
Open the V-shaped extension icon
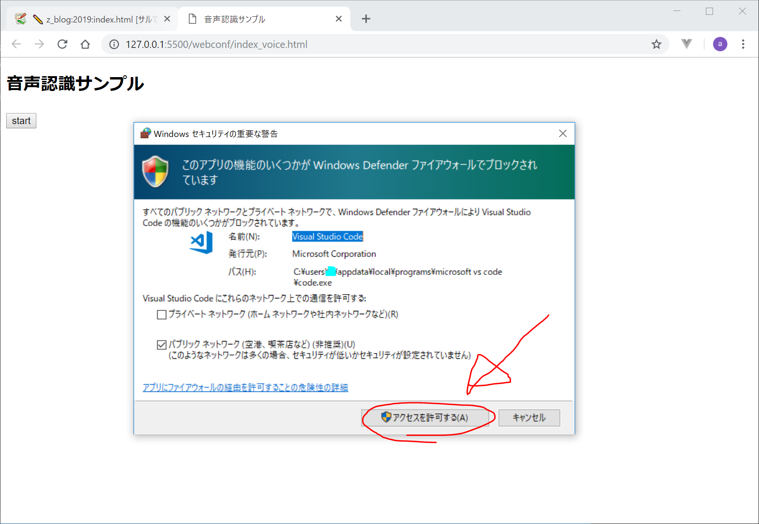click(x=687, y=44)
